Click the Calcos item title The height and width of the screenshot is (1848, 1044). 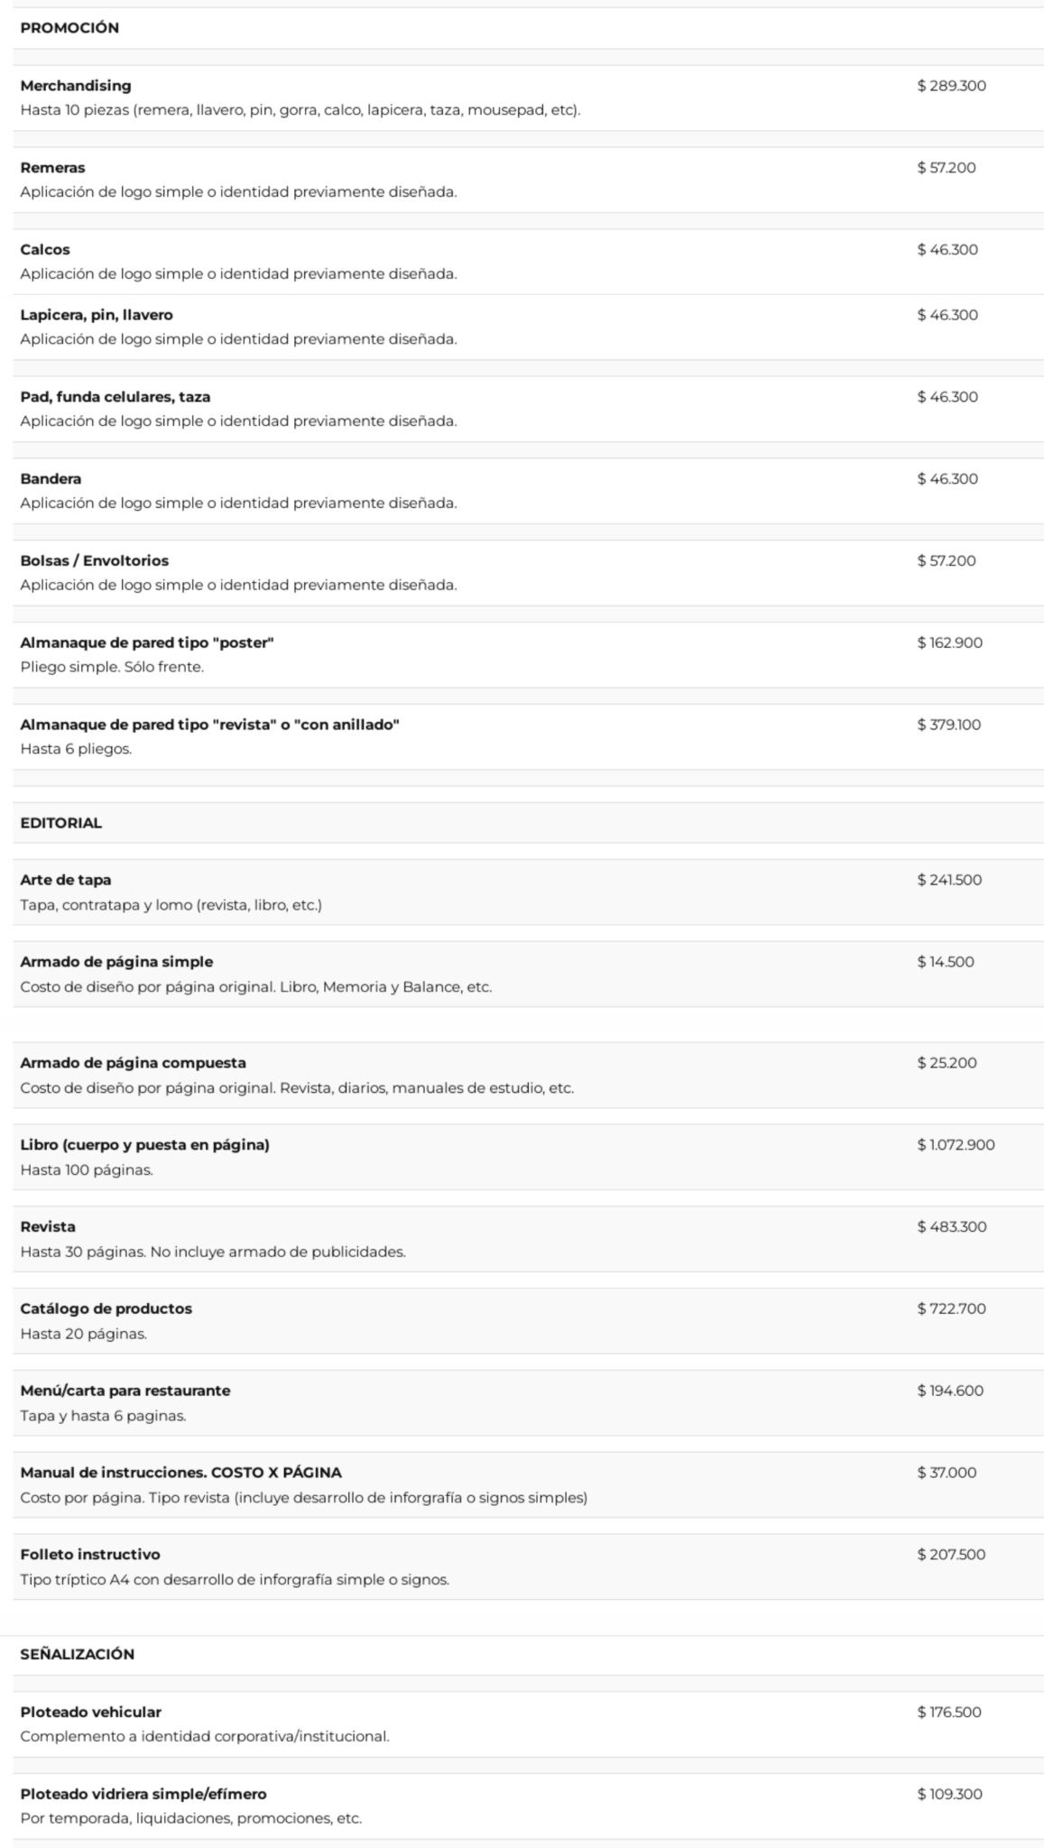45,250
